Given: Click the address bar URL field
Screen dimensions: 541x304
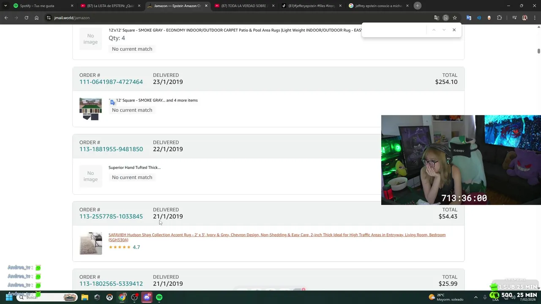Looking at the screenshot, I should (x=237, y=18).
